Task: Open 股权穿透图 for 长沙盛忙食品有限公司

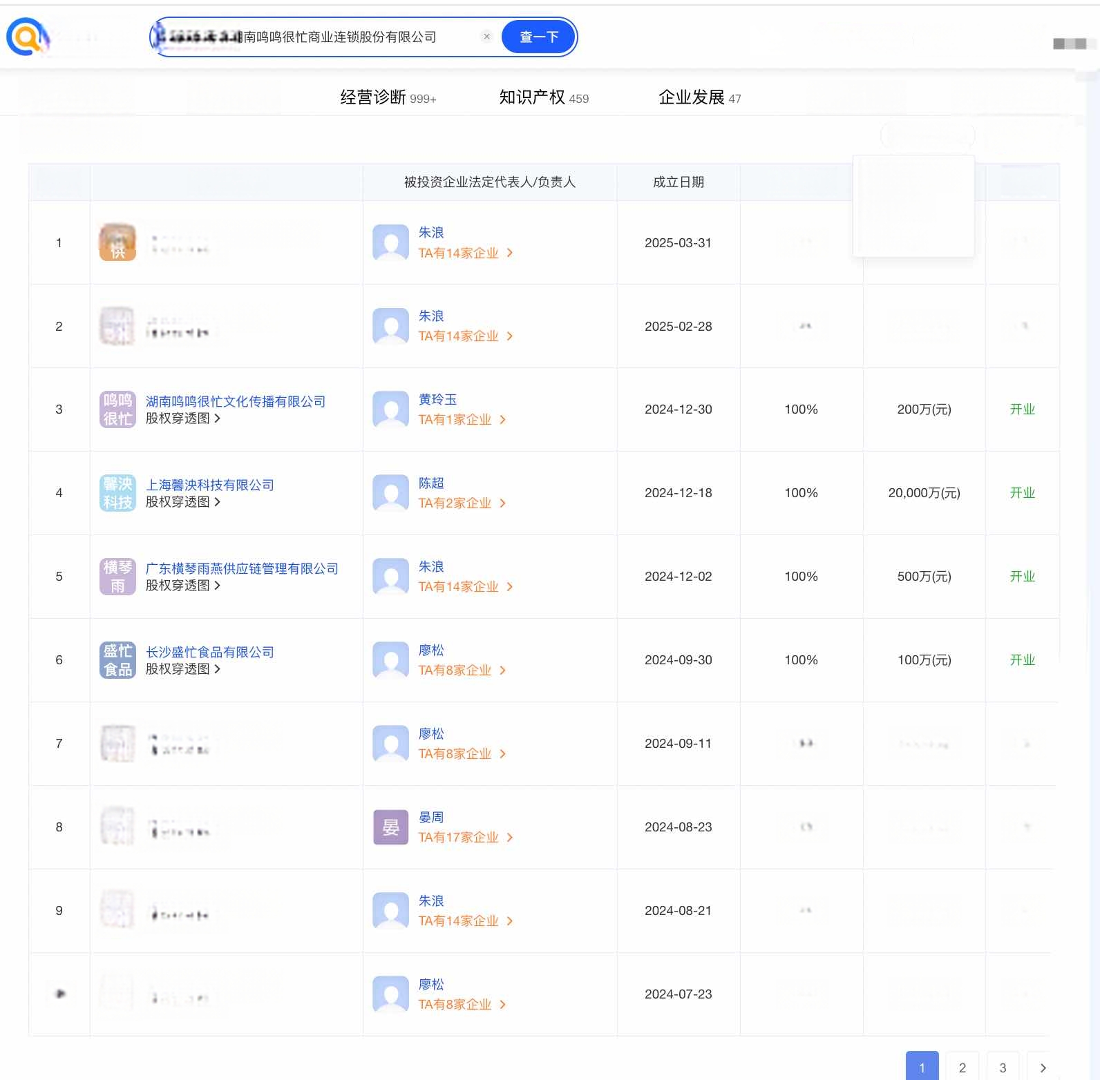Action: click(183, 669)
